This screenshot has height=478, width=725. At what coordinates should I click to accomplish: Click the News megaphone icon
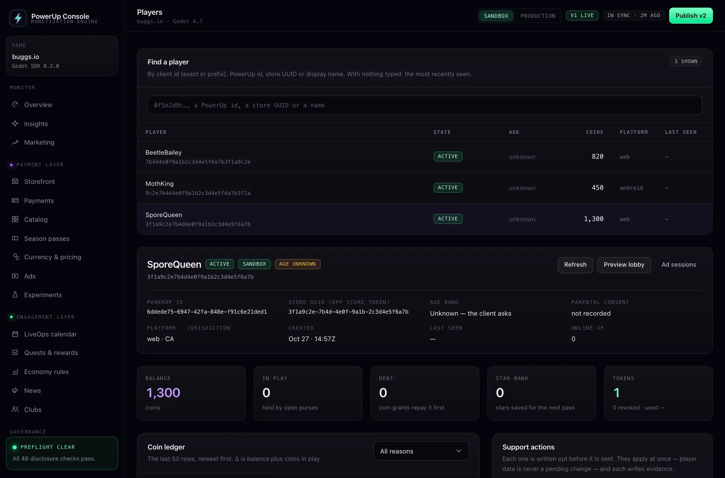[15, 390]
